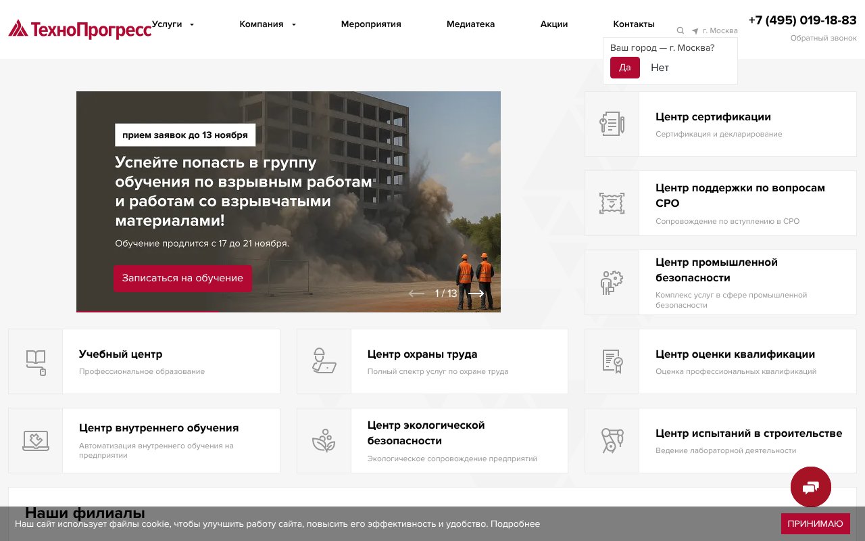
Task: Call the number +7 495 019-18-83
Action: point(801,20)
